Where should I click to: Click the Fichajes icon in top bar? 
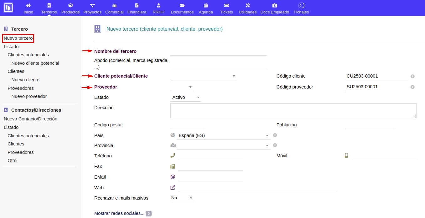(x=301, y=5)
